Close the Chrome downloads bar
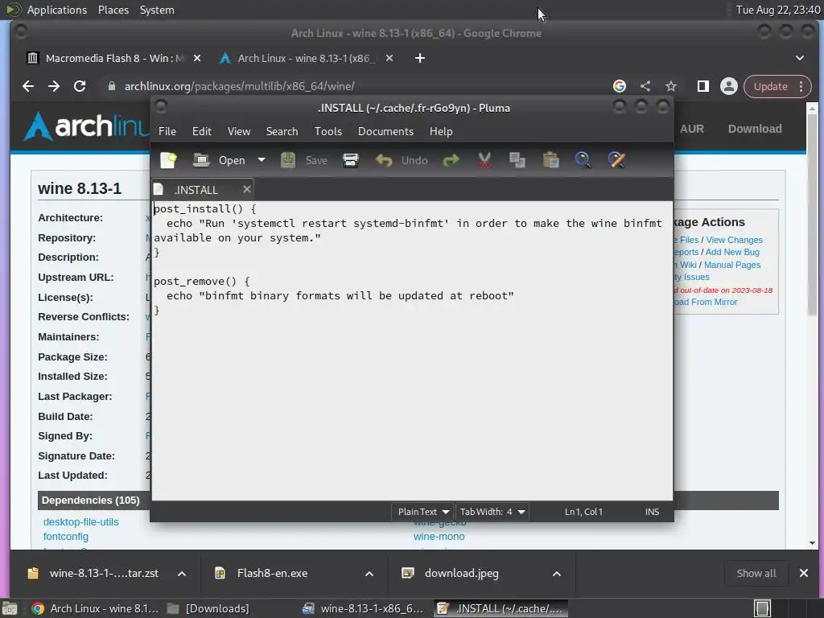 pos(804,573)
